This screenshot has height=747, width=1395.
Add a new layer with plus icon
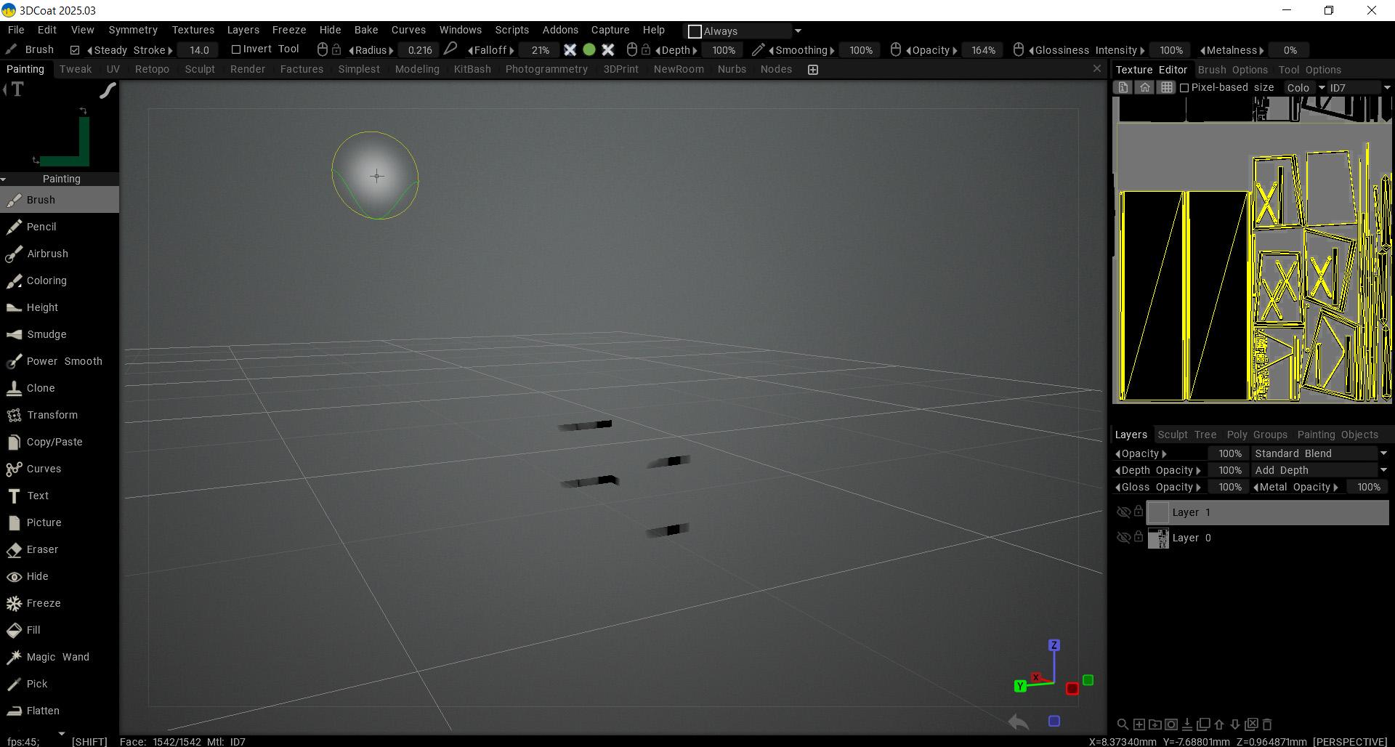click(x=1139, y=724)
